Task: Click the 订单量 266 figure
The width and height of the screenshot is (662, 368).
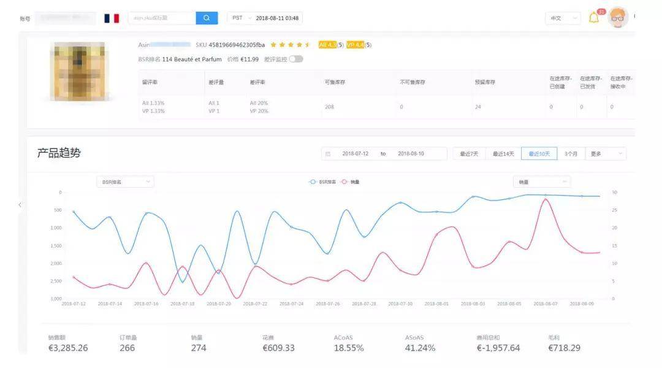Action: pos(127,348)
